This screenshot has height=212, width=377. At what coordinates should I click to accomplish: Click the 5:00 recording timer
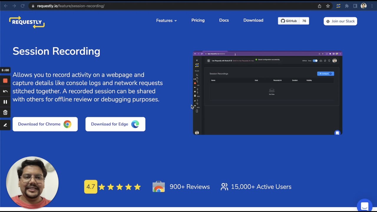click(x=5, y=70)
